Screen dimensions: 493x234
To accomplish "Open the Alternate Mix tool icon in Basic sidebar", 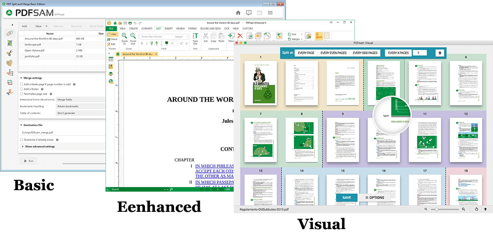I will coord(9,43).
